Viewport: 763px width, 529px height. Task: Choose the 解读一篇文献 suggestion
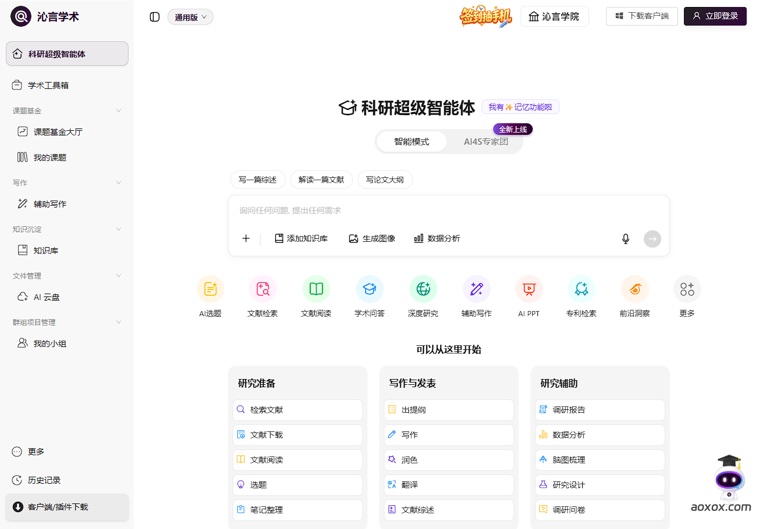pyautogui.click(x=321, y=180)
